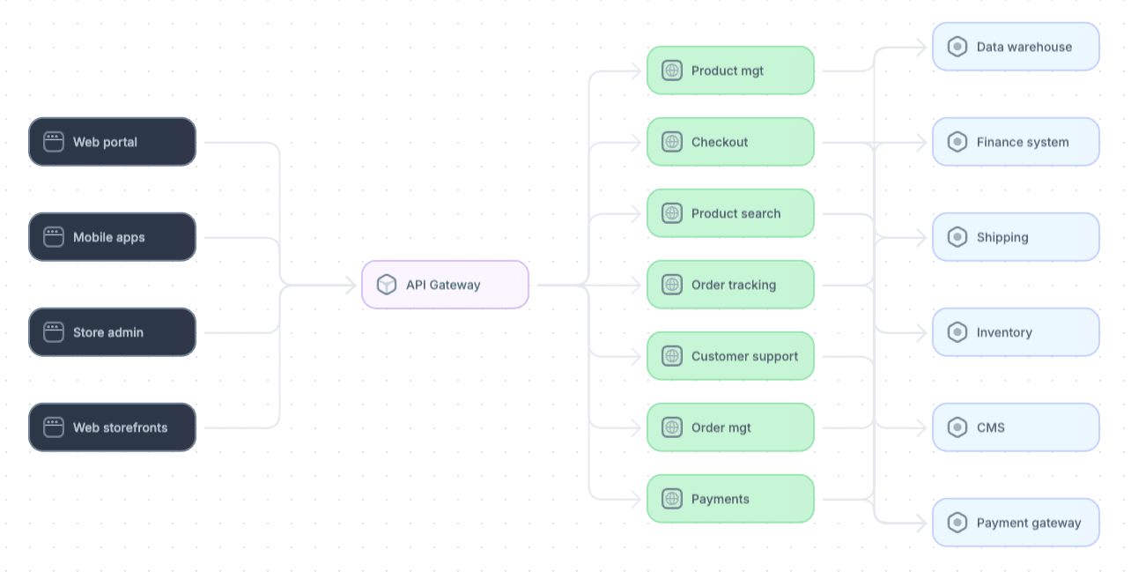Click the globe icon on Product search

672,213
